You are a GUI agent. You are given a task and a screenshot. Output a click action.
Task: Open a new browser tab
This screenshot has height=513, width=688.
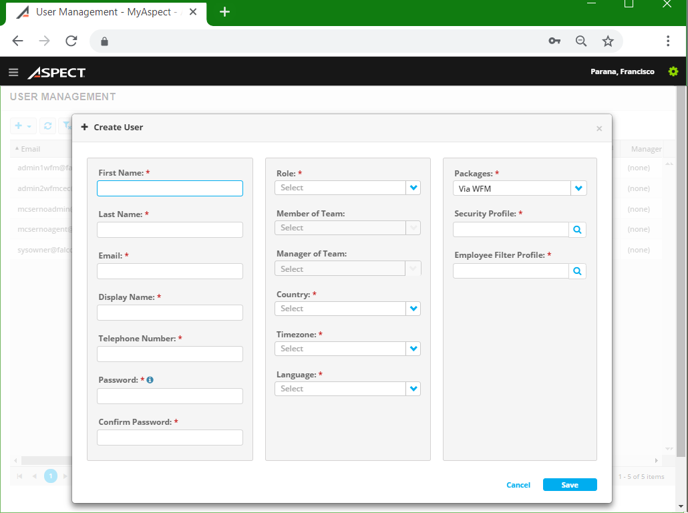[x=224, y=11]
